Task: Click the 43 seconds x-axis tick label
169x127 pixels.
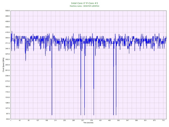Action: (x=20, y=121)
